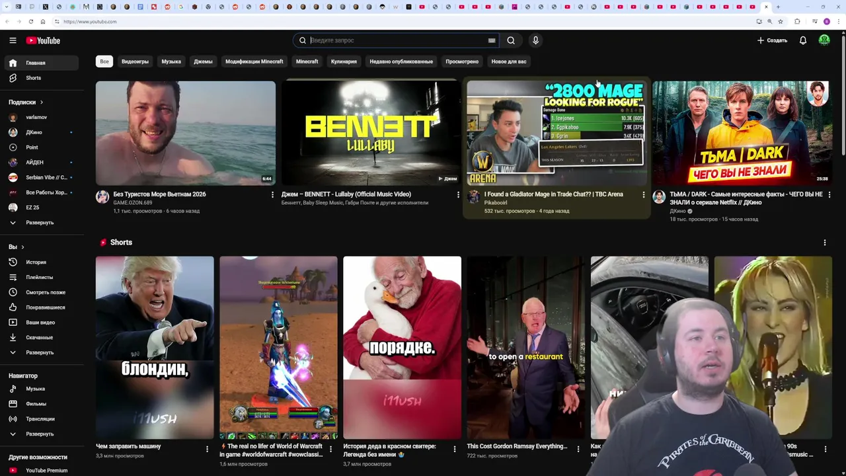Select the Все filter chip
846x476 pixels.
(104, 61)
